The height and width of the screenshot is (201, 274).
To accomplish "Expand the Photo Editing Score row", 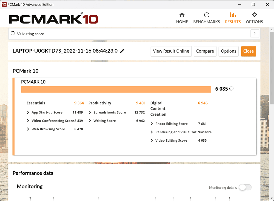I will coord(152,124).
